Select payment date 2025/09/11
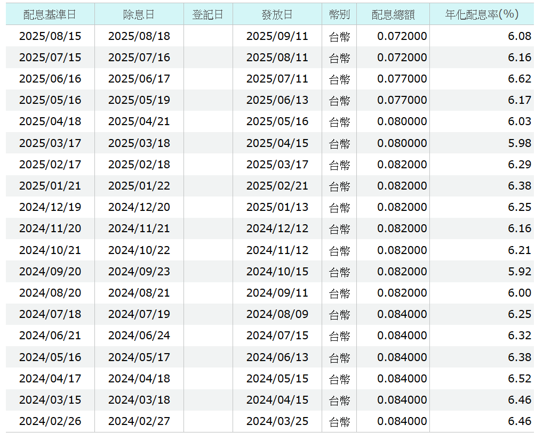This screenshot has width=535, height=433. (277, 36)
